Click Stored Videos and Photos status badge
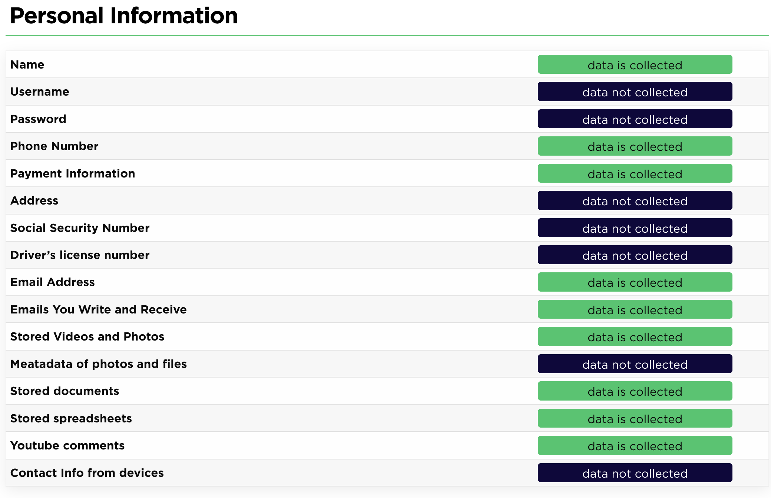The width and height of the screenshot is (771, 498). 635,337
